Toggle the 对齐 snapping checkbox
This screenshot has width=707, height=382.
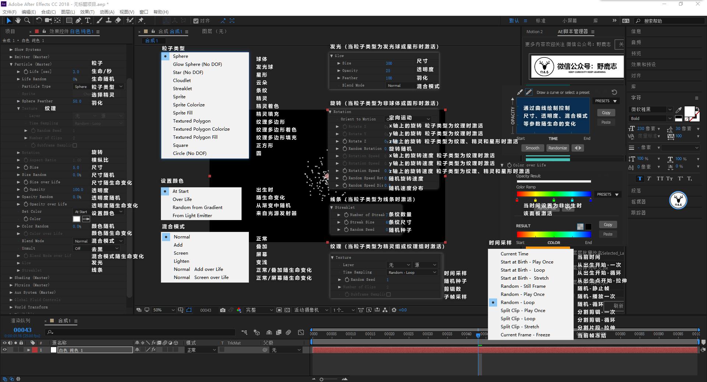coord(196,21)
